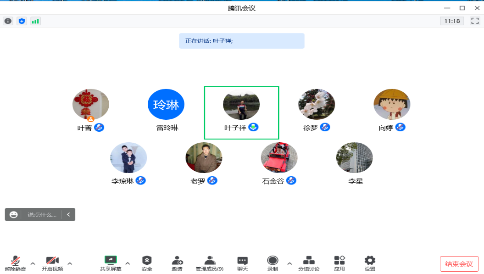Image resolution: width=484 pixels, height=274 pixels.
Task: Select 叶子祥's participant avatar
Action: coord(241,105)
